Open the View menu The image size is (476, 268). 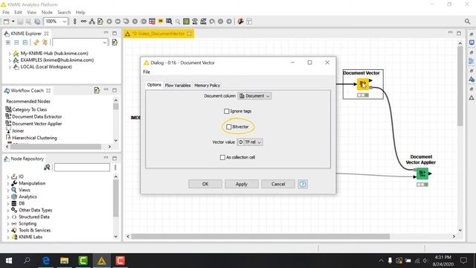31,12
